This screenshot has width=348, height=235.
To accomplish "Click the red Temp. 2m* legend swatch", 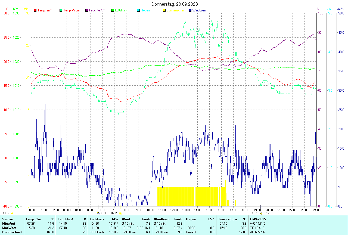I will [x=35, y=10].
